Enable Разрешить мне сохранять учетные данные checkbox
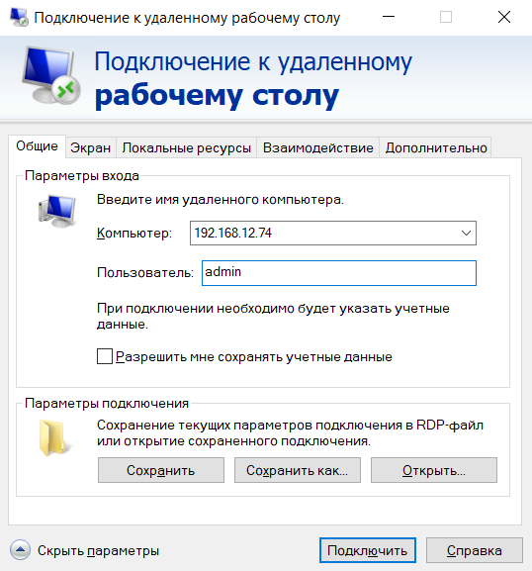 (105, 356)
